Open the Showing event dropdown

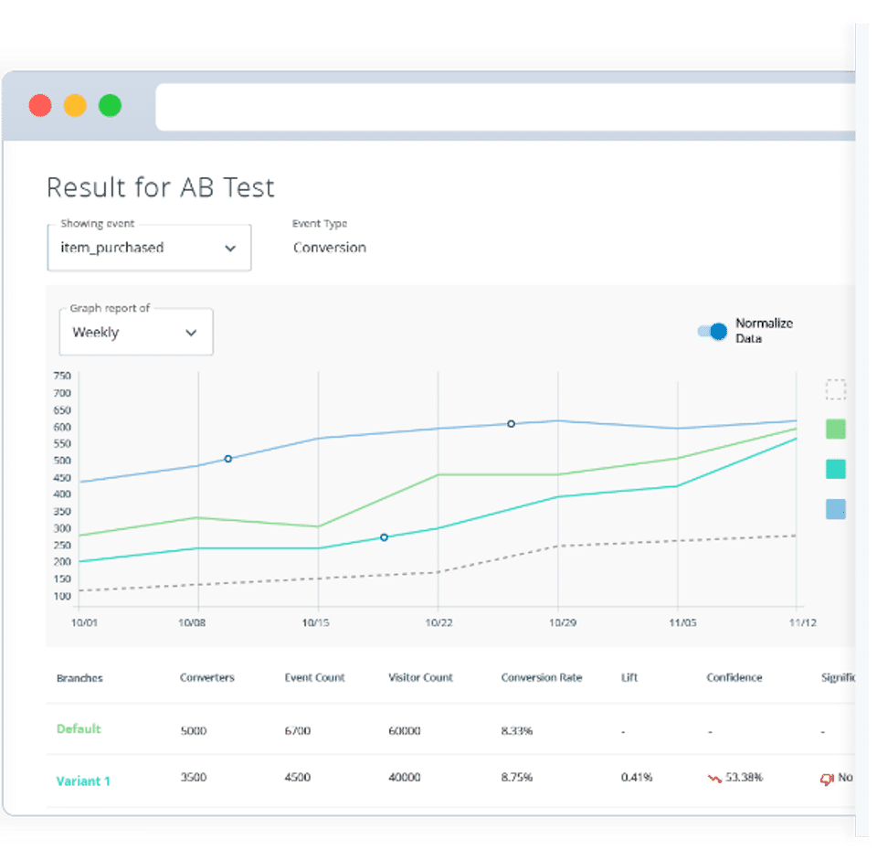coord(149,248)
